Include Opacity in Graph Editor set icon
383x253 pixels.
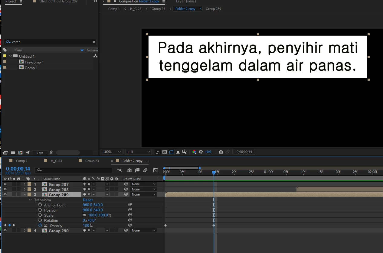tap(45, 225)
